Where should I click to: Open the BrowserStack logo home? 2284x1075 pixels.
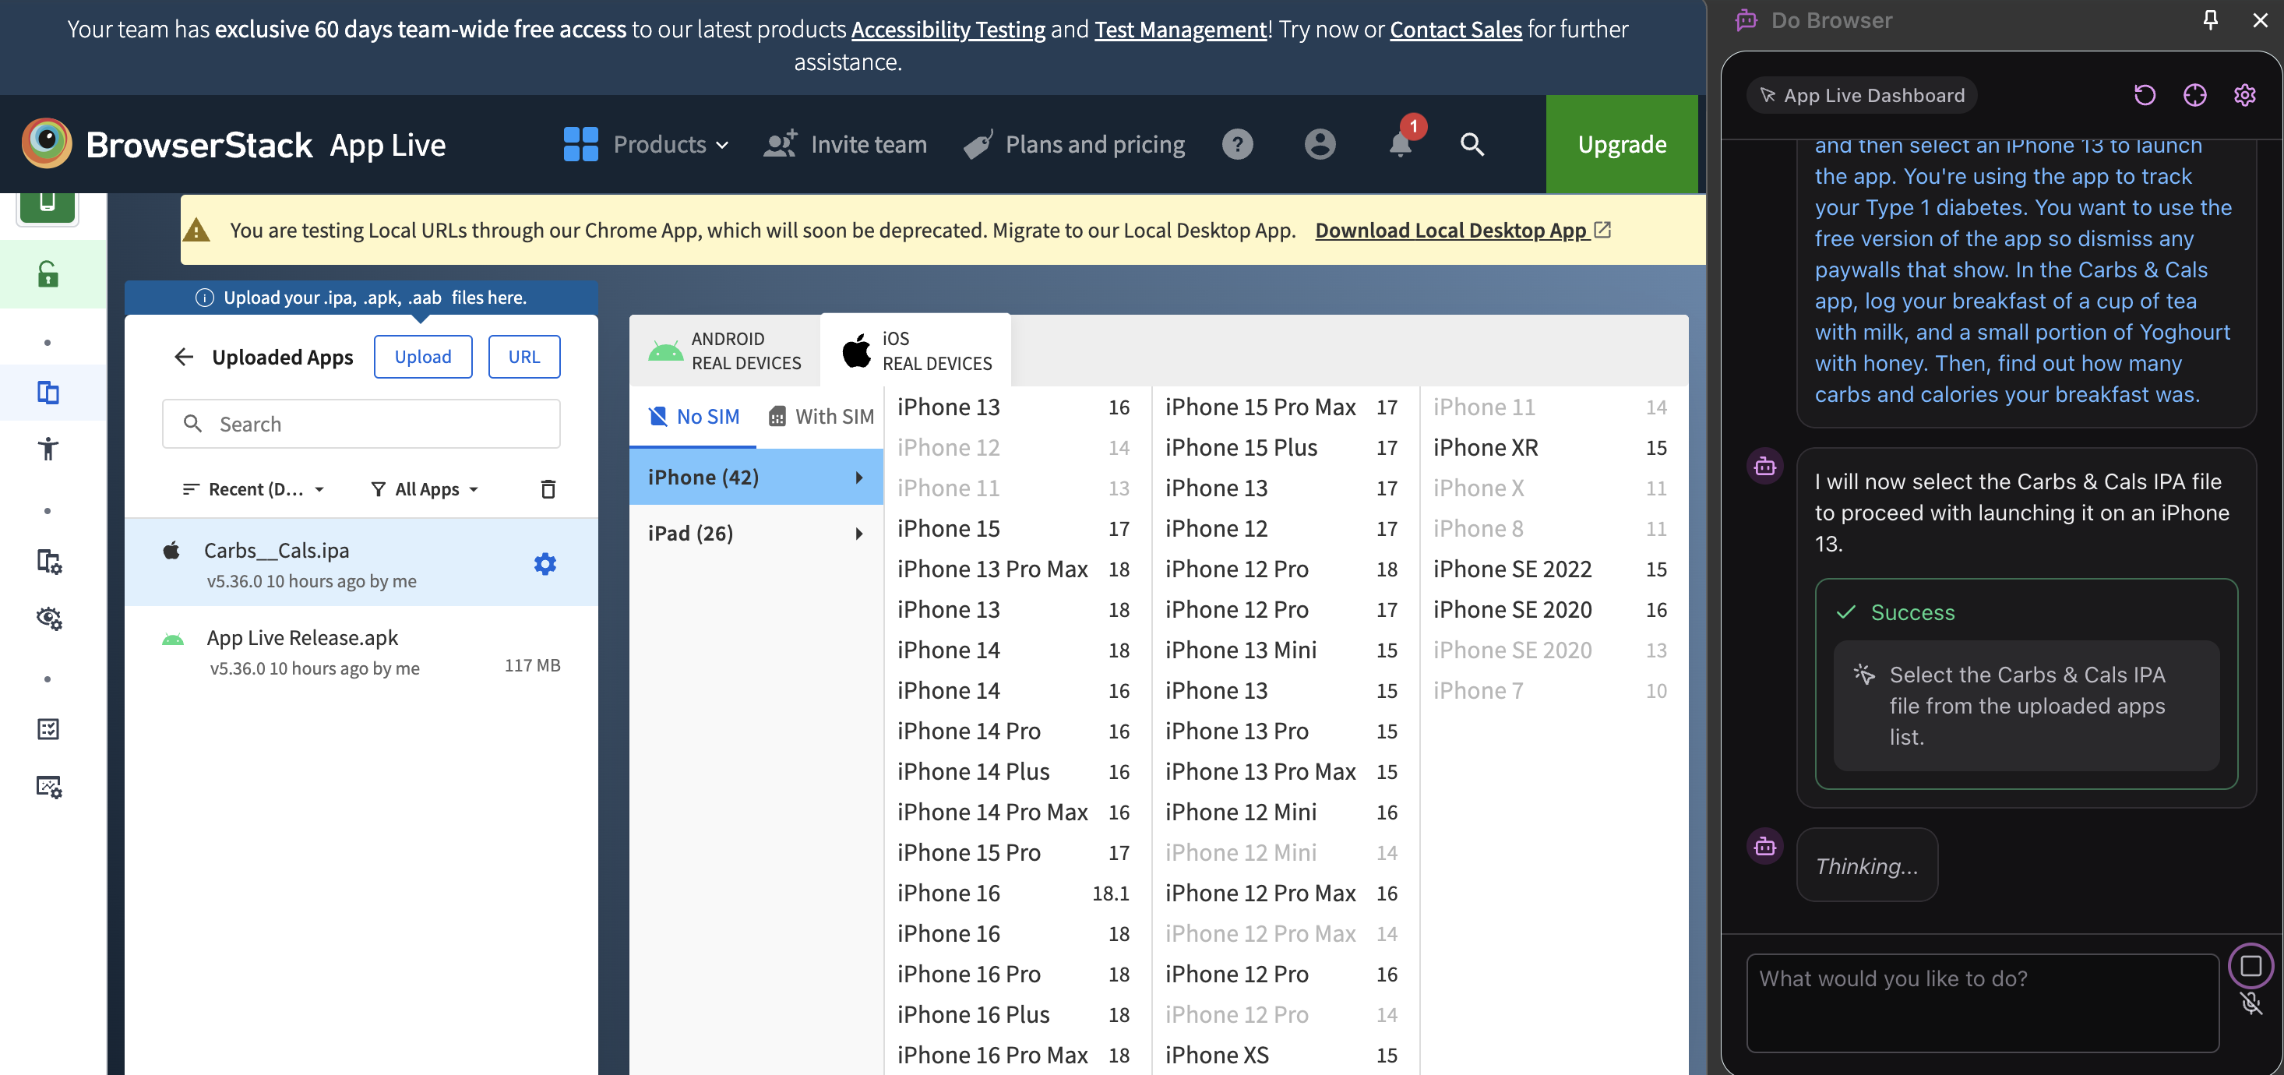pos(167,145)
